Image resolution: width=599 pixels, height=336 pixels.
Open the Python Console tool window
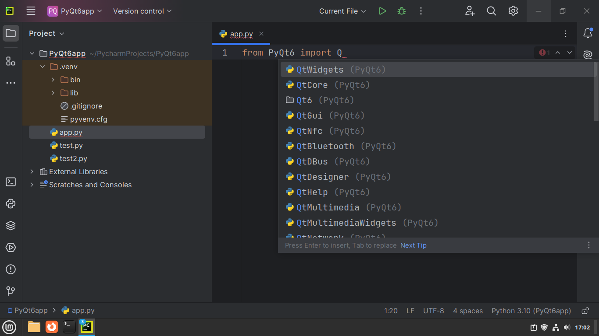point(11,203)
